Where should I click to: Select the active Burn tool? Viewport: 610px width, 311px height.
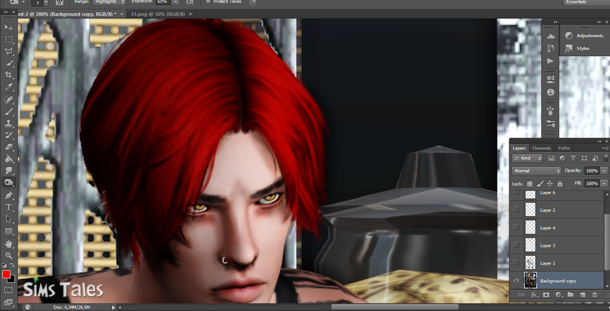tap(8, 182)
